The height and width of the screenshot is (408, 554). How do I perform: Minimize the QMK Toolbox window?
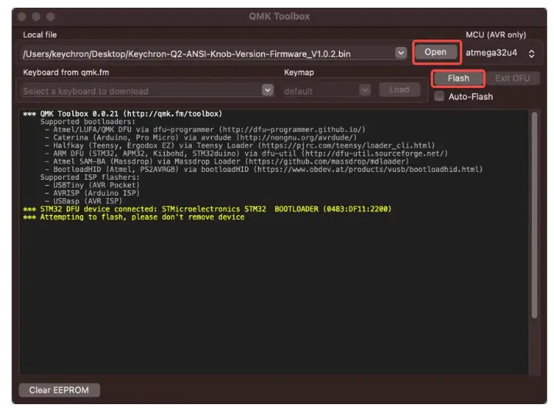tap(36, 17)
